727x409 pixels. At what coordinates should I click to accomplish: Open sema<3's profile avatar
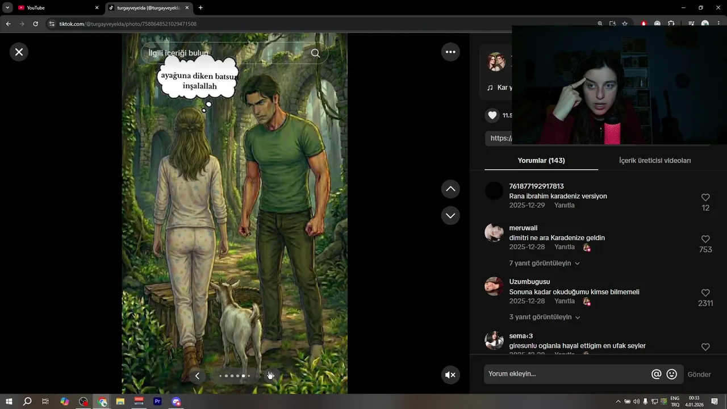coord(494,340)
